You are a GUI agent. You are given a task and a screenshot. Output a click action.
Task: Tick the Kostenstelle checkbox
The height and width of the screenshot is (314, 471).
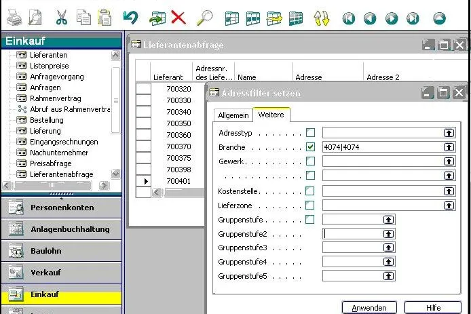[309, 191]
